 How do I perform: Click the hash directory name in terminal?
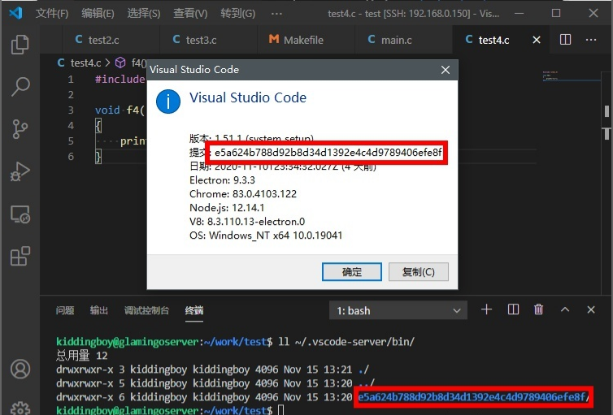pos(473,397)
